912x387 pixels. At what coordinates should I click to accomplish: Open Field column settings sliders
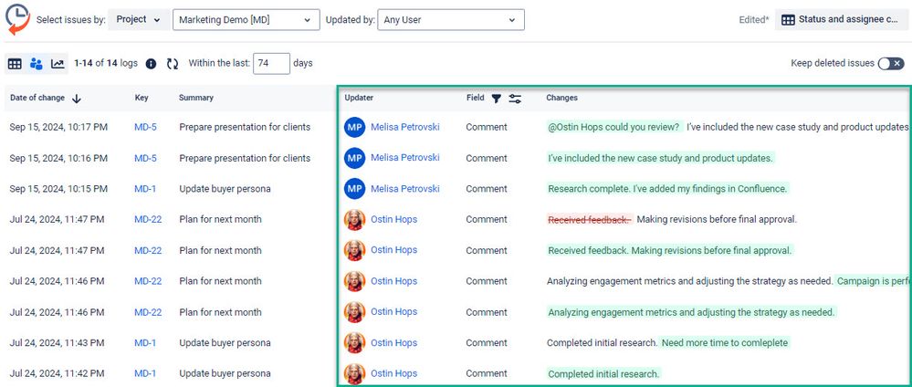point(515,99)
